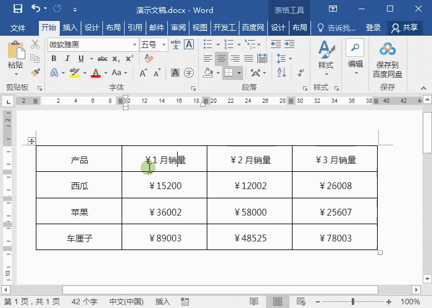Switch to the 邮件 mailings tab
Screen dimensions: 432x308
tap(157, 28)
